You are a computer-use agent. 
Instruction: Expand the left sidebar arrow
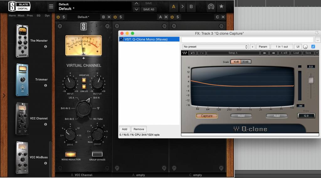pos(4,95)
